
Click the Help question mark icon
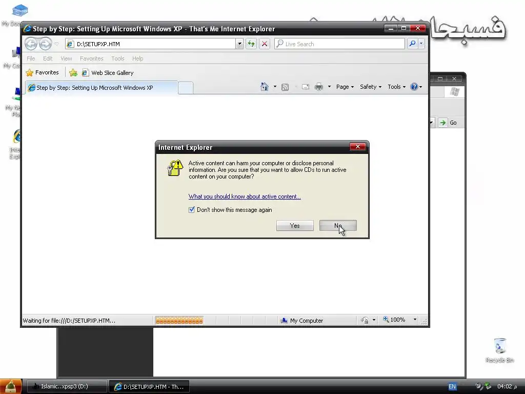414,87
